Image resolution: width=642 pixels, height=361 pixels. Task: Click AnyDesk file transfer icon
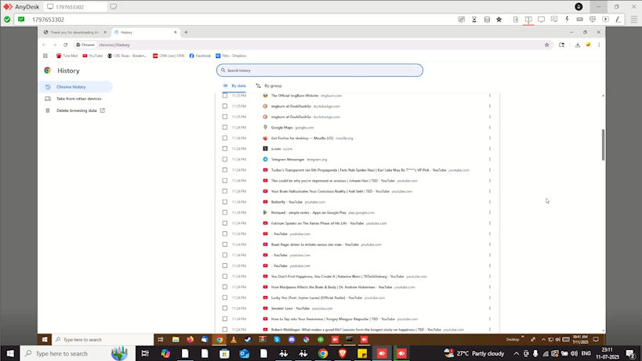[516, 20]
